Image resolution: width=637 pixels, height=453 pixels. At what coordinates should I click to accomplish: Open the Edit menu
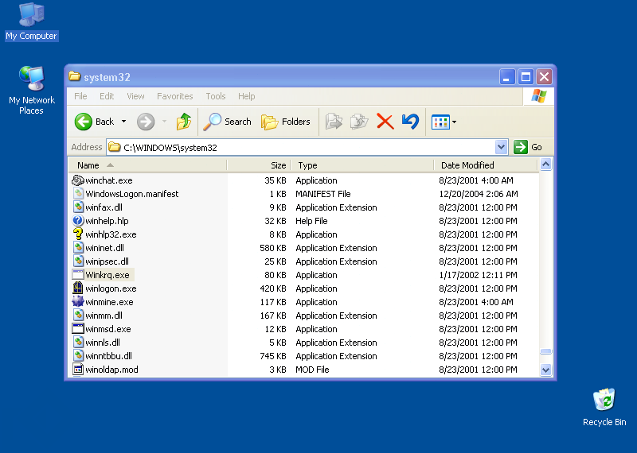coord(107,96)
